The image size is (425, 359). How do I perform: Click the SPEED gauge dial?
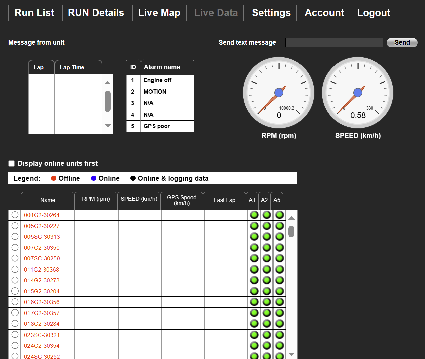pos(358,93)
